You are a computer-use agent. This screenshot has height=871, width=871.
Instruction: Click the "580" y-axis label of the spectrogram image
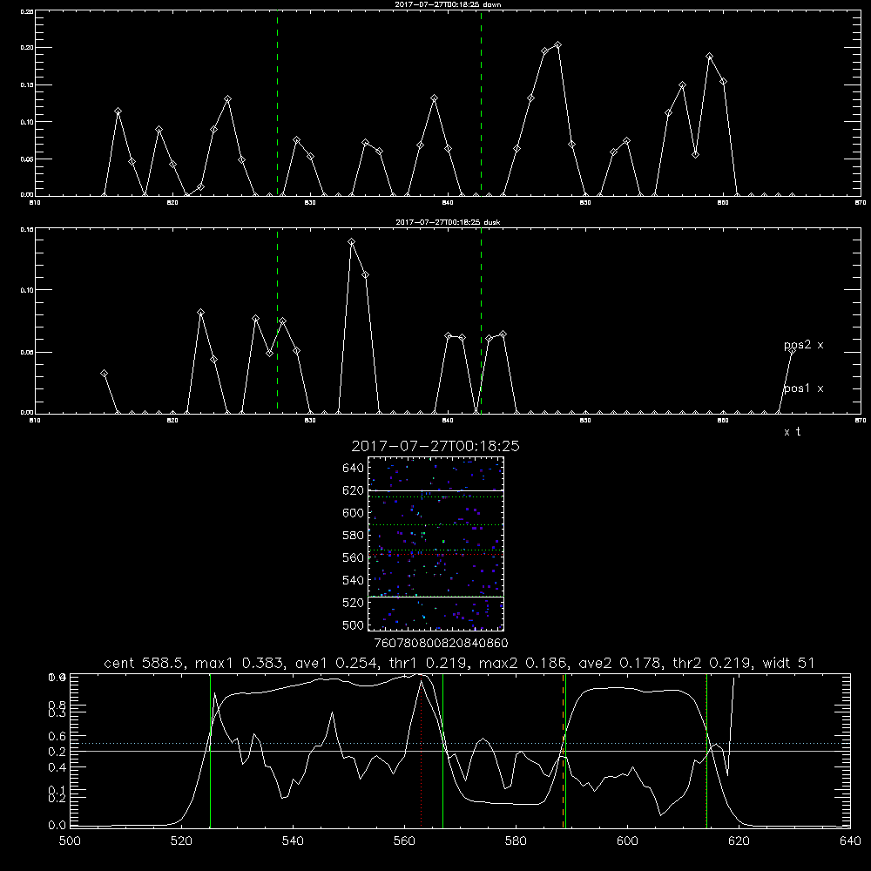[354, 536]
